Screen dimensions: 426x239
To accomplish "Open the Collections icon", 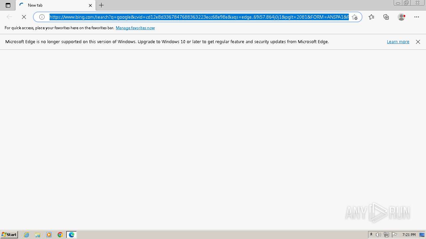I will tap(386, 17).
